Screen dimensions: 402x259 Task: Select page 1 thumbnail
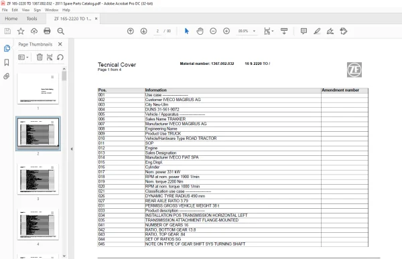pos(38,88)
